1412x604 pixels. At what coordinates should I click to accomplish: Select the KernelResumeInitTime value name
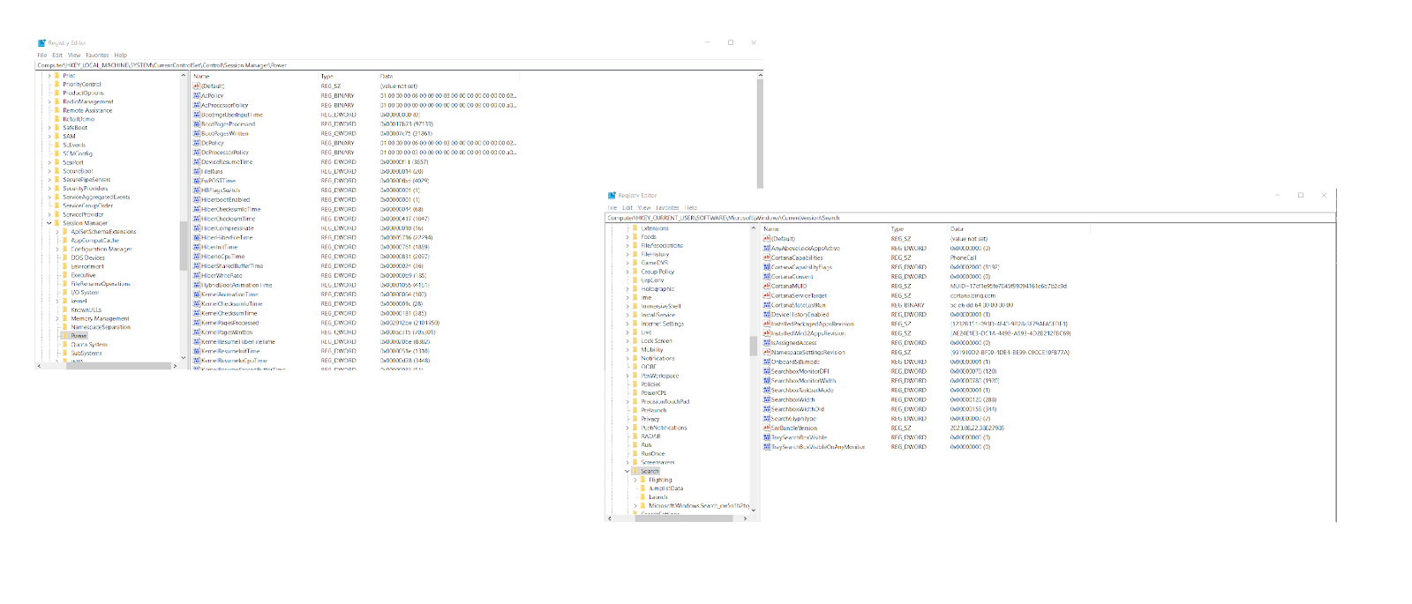tap(230, 351)
